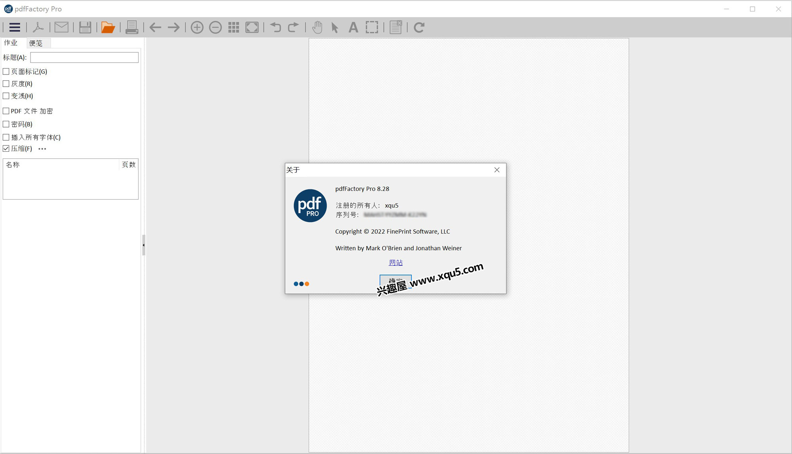The width and height of the screenshot is (792, 454).
Task: Click the Written by Mark O'Brien text
Action: point(398,248)
